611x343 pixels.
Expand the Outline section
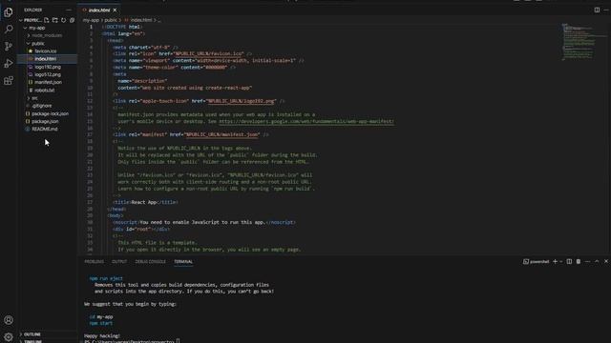point(32,334)
